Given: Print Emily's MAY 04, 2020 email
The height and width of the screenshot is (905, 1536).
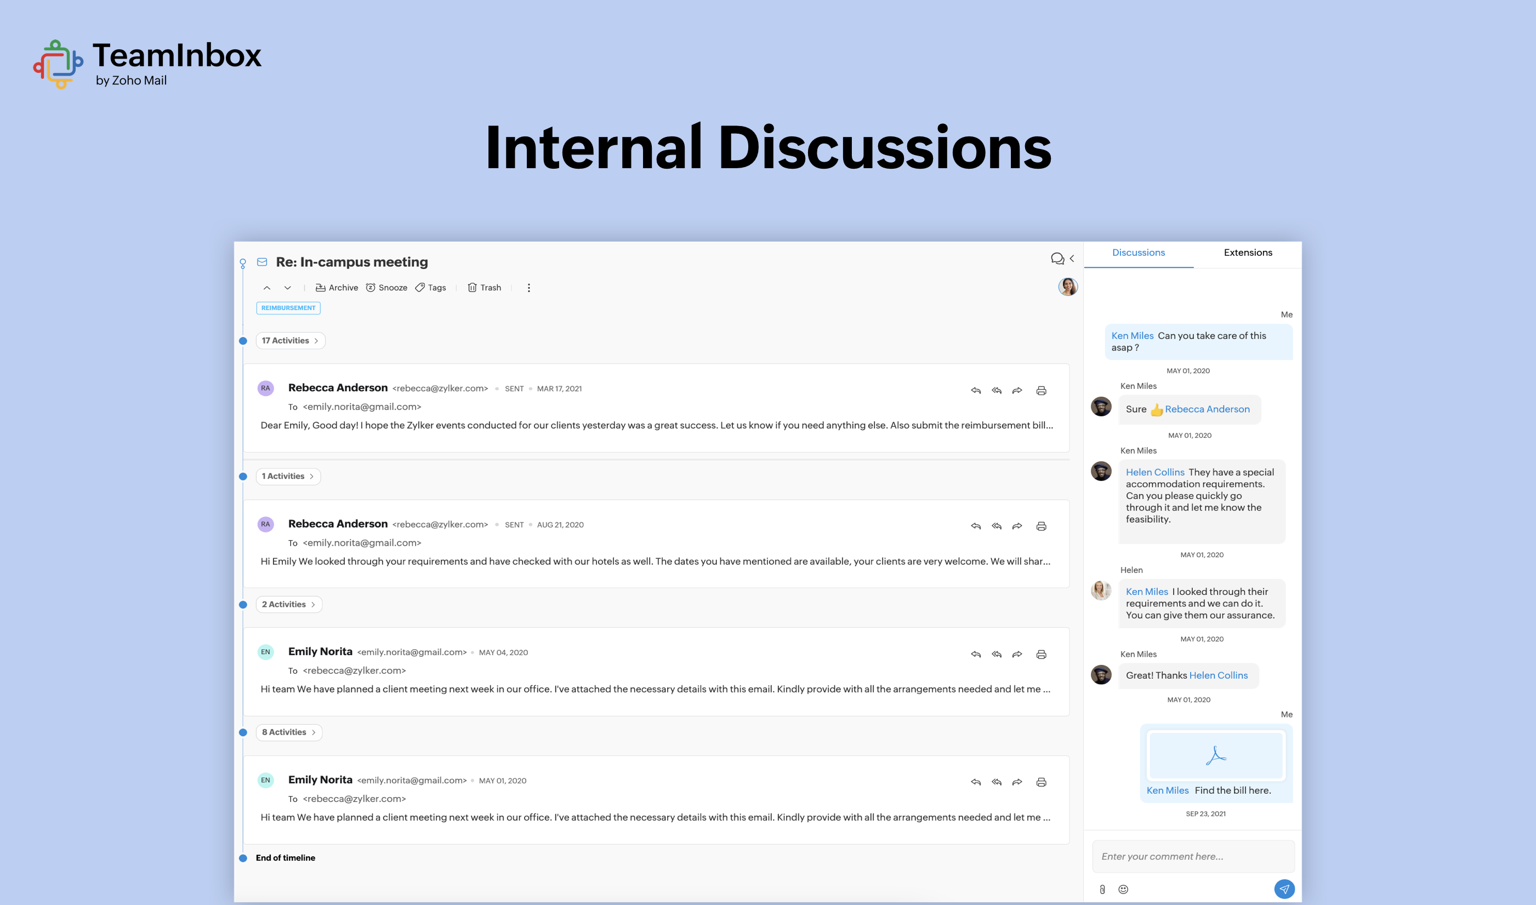Looking at the screenshot, I should tap(1041, 654).
